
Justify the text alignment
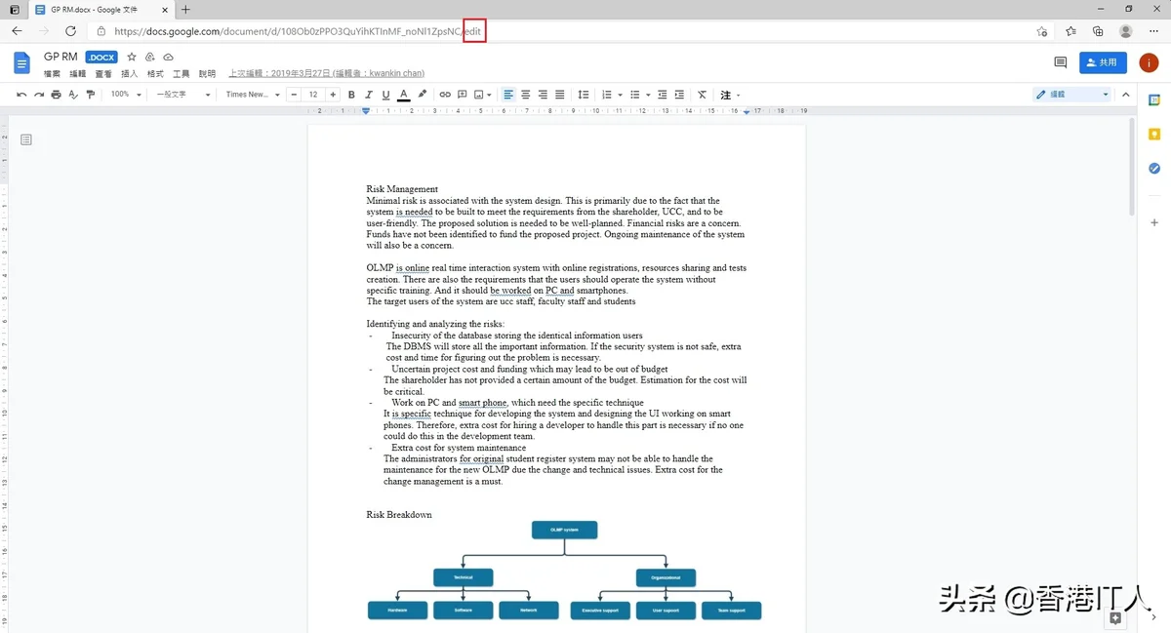560,95
